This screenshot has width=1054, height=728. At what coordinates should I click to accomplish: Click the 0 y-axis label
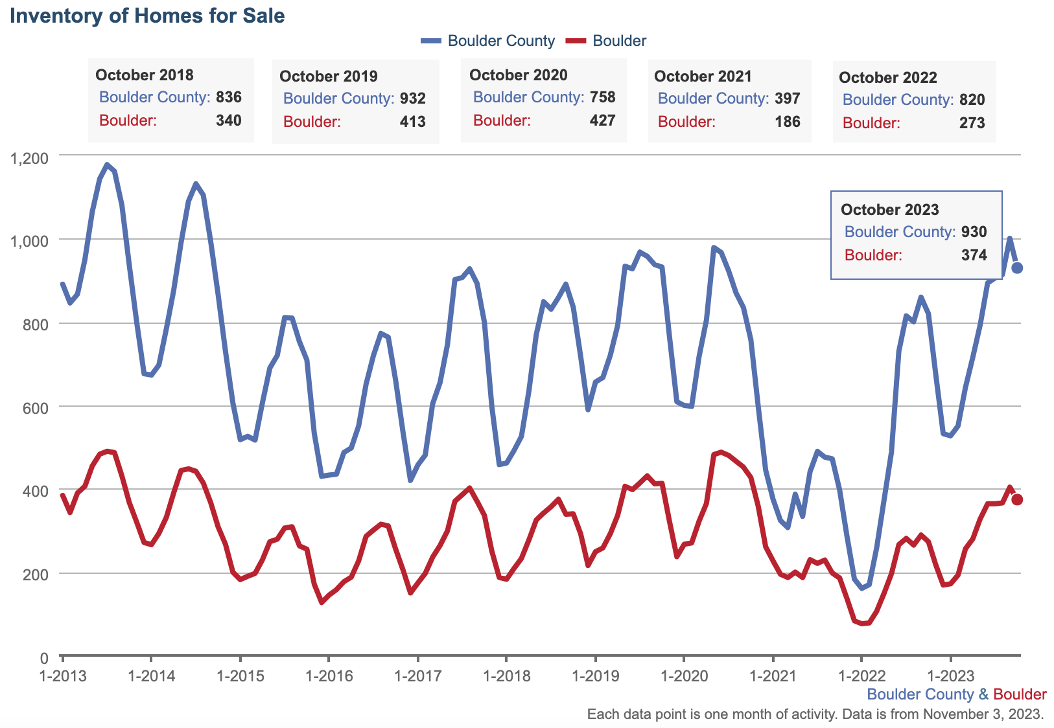44,659
